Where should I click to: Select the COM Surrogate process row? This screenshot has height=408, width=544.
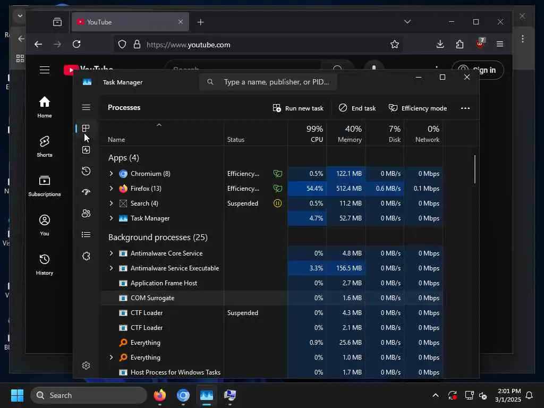tap(271, 298)
